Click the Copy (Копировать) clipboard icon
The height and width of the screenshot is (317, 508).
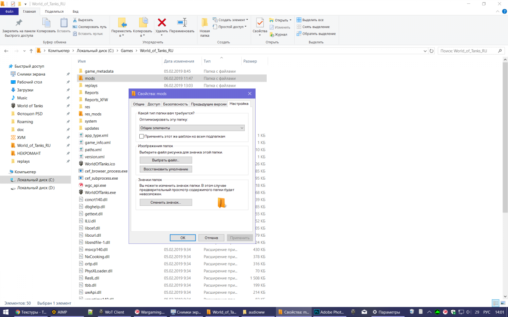pyautogui.click(x=46, y=23)
